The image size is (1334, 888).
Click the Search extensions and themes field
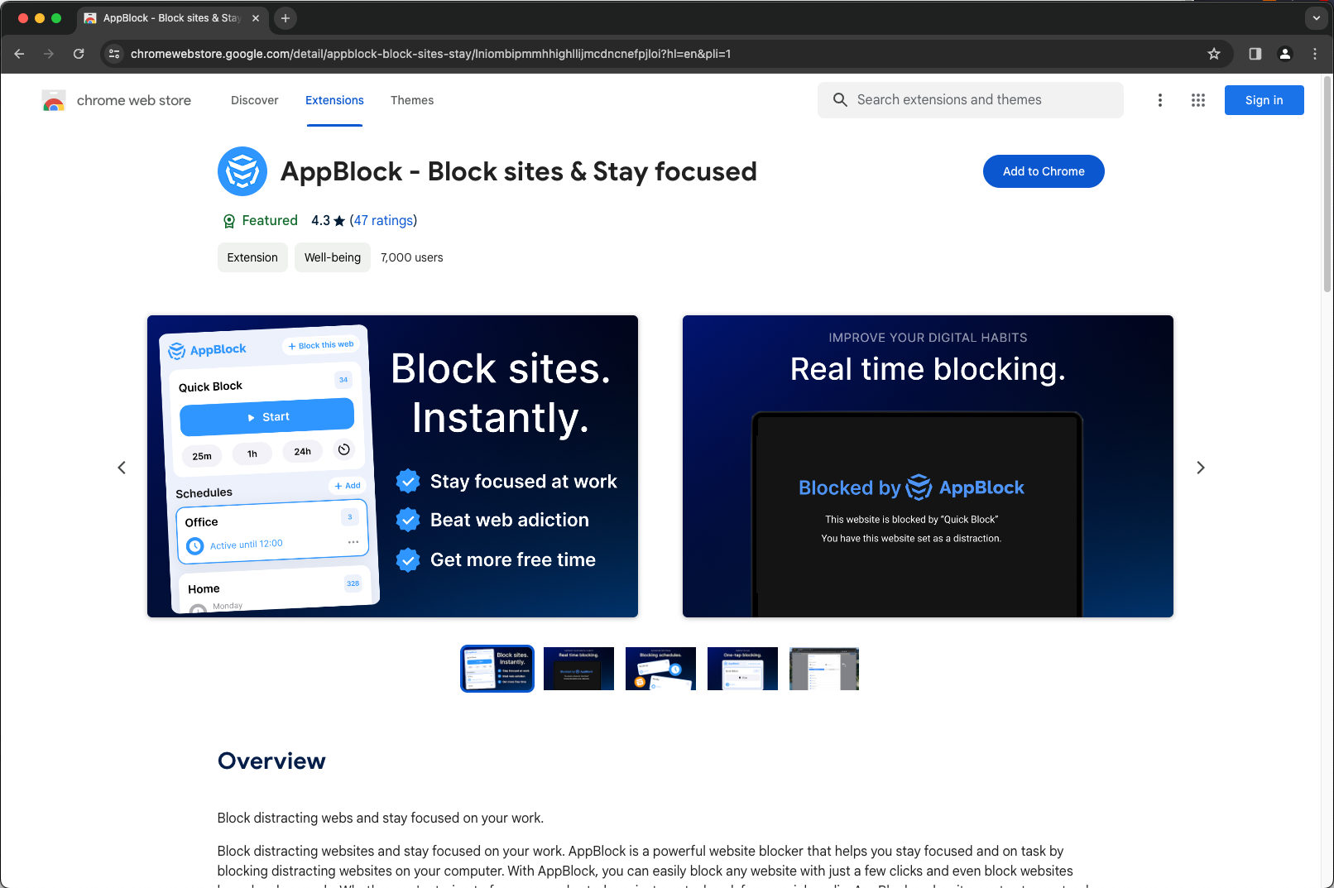(952, 99)
